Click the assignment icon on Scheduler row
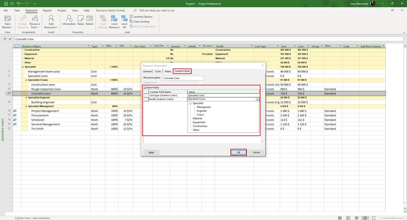 pos(15,119)
